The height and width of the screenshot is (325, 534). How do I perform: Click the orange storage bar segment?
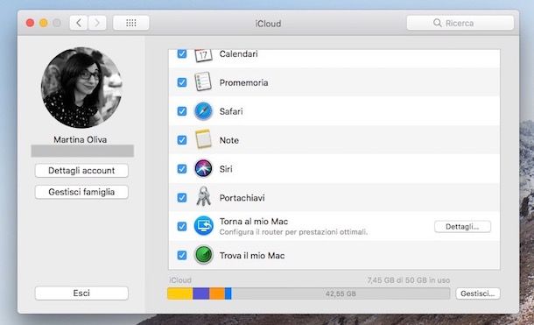click(x=217, y=293)
